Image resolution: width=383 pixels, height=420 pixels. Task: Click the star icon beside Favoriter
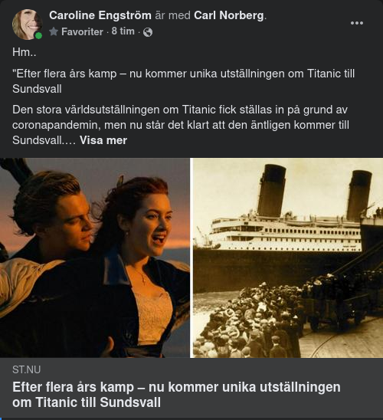(54, 31)
